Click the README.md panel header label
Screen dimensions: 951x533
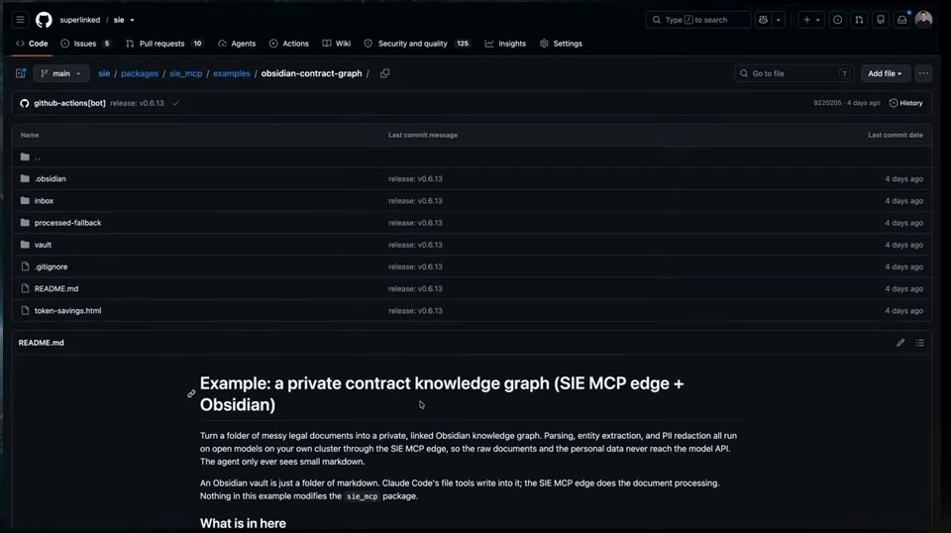42,343
